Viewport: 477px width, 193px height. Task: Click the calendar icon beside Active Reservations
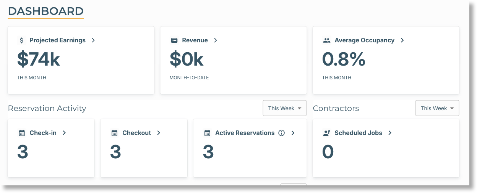pyautogui.click(x=207, y=133)
